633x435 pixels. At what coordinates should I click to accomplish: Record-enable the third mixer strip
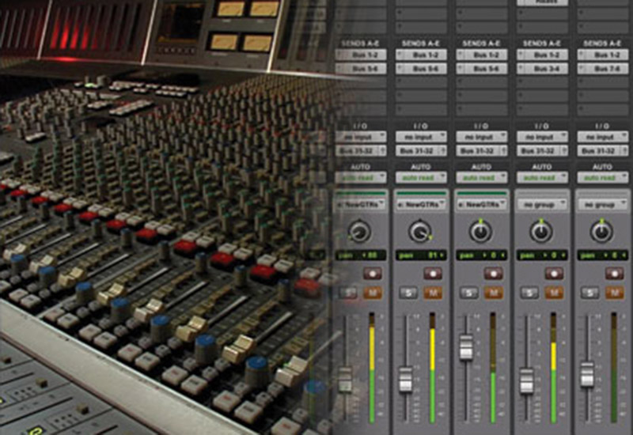coord(493,274)
